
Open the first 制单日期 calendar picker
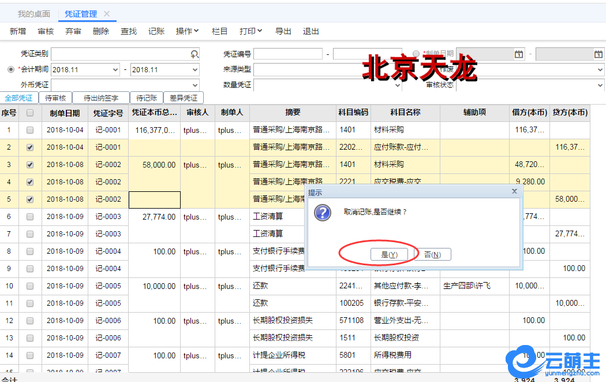tap(518, 54)
